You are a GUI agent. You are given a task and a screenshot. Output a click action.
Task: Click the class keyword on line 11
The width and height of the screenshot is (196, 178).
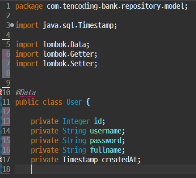click(52, 102)
